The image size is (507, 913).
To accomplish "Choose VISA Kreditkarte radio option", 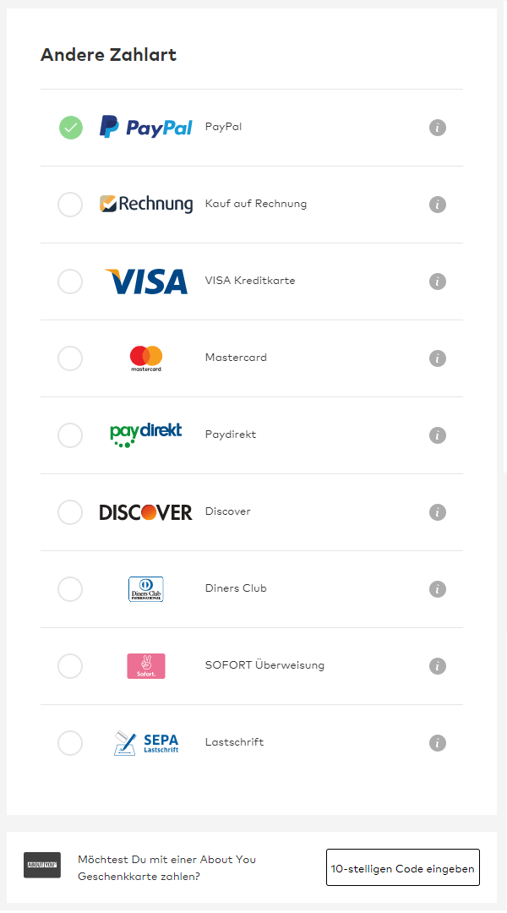I will 70,282.
